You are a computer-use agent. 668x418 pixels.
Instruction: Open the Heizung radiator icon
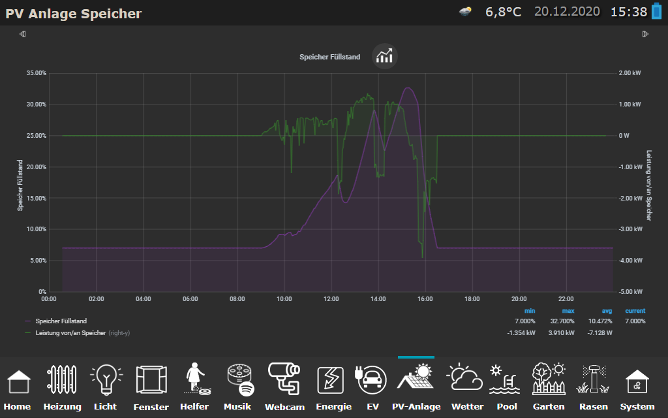(62, 379)
